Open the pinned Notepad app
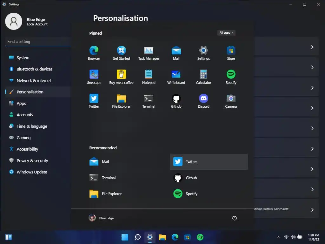The image size is (325, 244). (149, 77)
